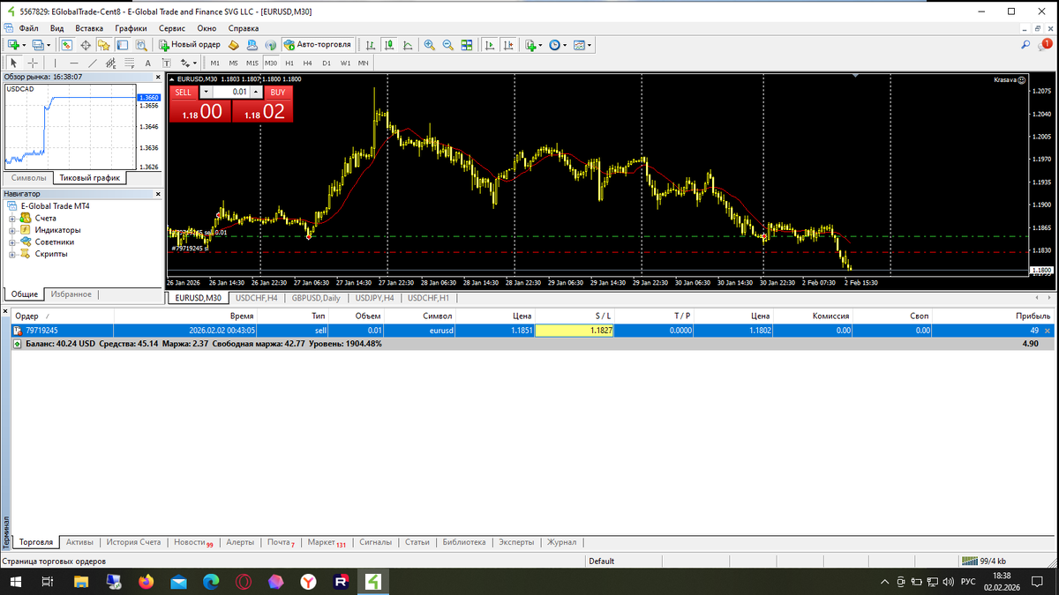Image resolution: width=1059 pixels, height=595 pixels.
Task: Expand the Индикаторы tree node
Action: click(13, 230)
